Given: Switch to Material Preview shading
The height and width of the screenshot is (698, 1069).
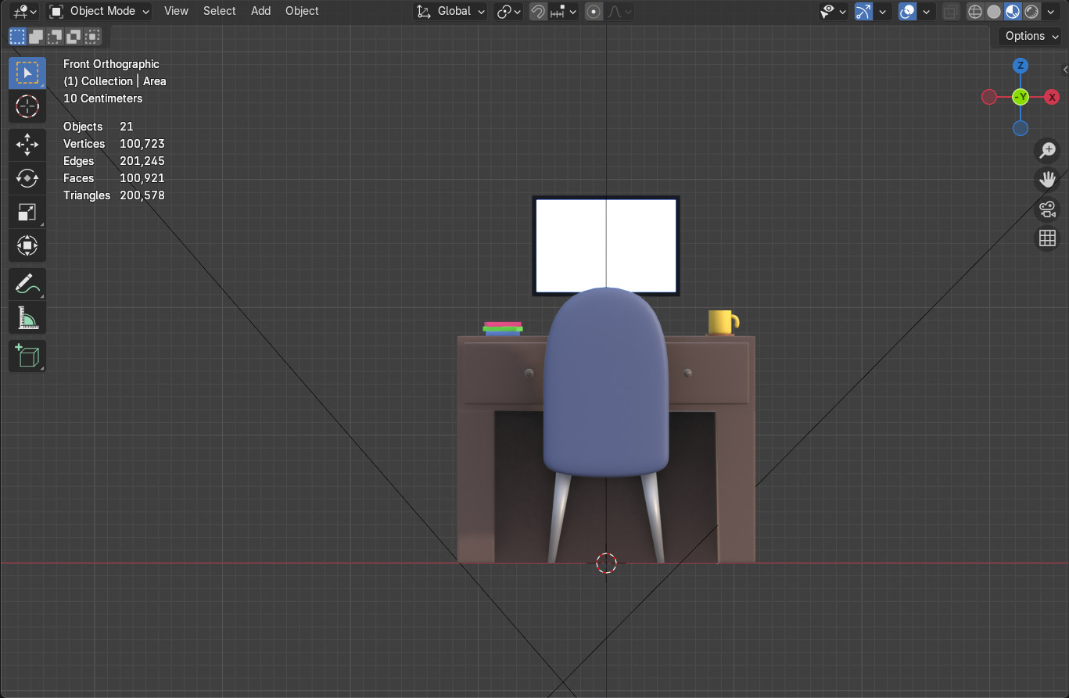Looking at the screenshot, I should [x=1013, y=12].
